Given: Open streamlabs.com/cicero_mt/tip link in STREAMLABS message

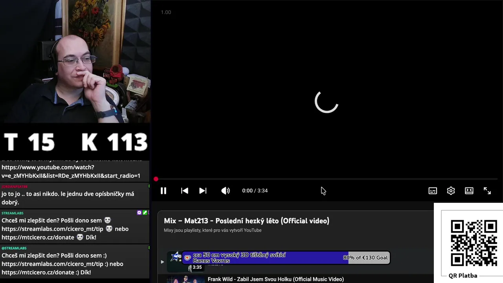Looking at the screenshot, I should coord(53,229).
